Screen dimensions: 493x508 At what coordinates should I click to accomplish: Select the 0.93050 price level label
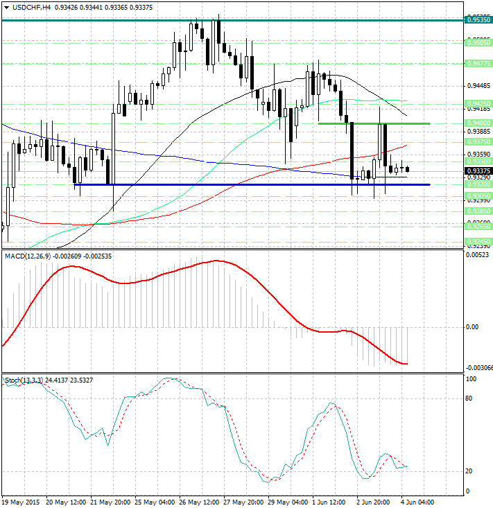[478, 195]
